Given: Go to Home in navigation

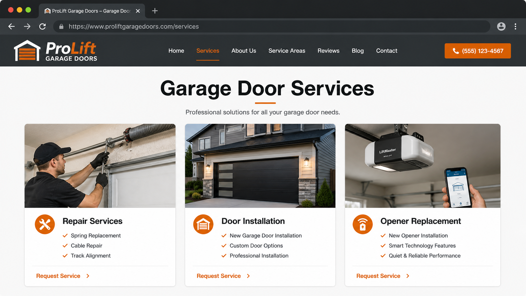Looking at the screenshot, I should 176,51.
